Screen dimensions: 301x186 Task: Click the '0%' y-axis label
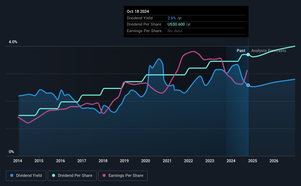[x=11, y=152]
